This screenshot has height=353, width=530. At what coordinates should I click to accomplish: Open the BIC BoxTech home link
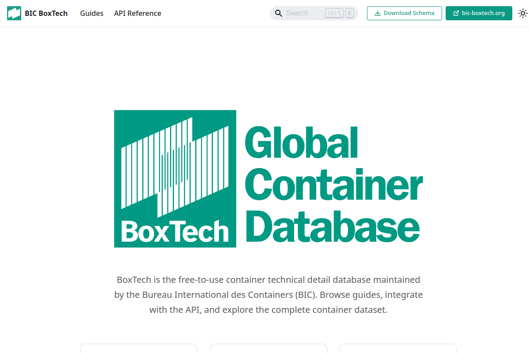tap(38, 13)
